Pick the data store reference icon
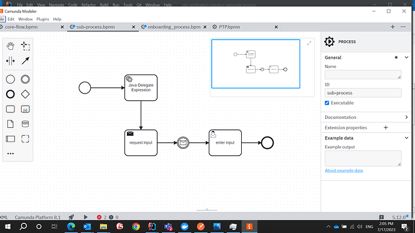The image size is (415, 233). (25, 124)
